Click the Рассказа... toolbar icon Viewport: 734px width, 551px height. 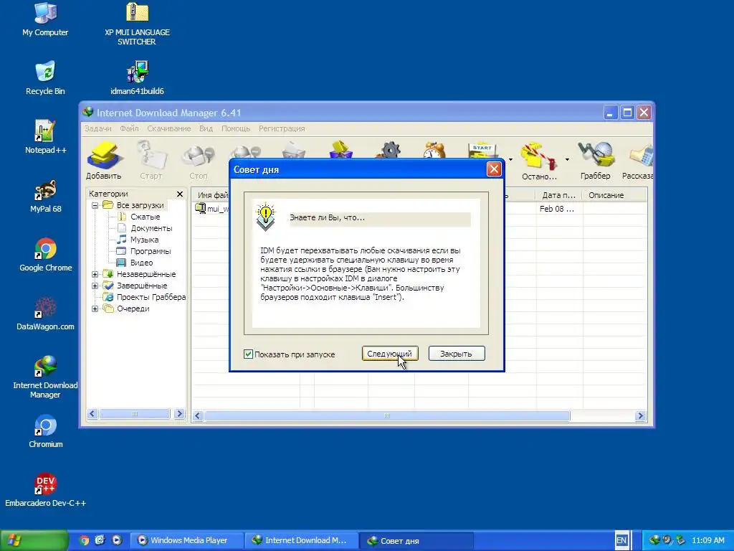click(x=637, y=161)
